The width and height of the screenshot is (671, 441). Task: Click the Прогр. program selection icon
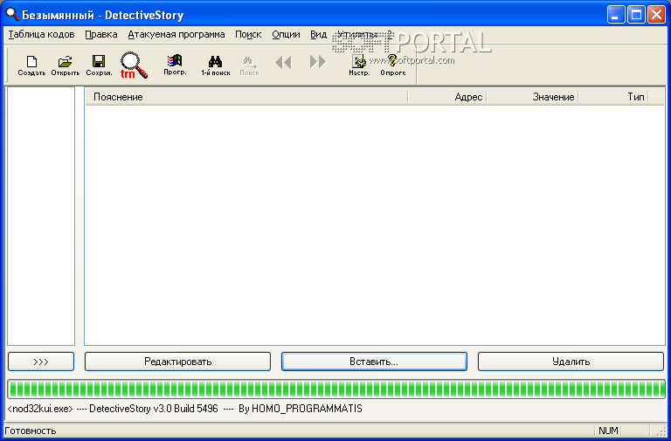tap(175, 65)
